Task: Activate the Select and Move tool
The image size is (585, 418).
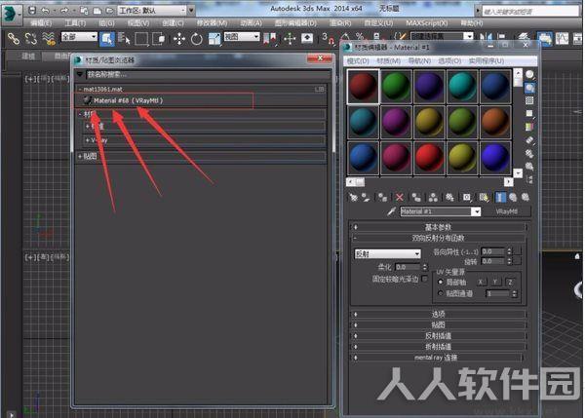Action: pyautogui.click(x=179, y=38)
